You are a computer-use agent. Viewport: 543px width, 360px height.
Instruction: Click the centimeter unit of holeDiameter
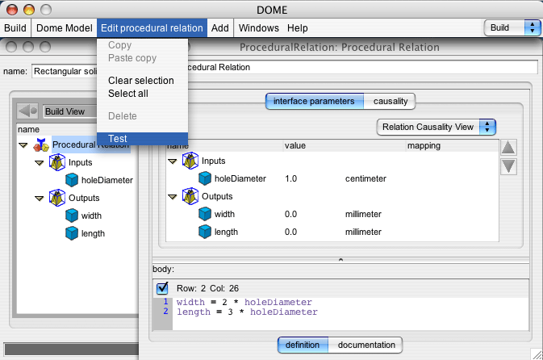pos(365,178)
